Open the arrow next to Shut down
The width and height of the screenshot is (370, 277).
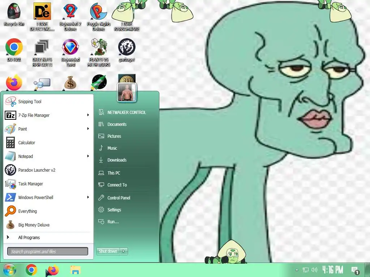tap(124, 251)
